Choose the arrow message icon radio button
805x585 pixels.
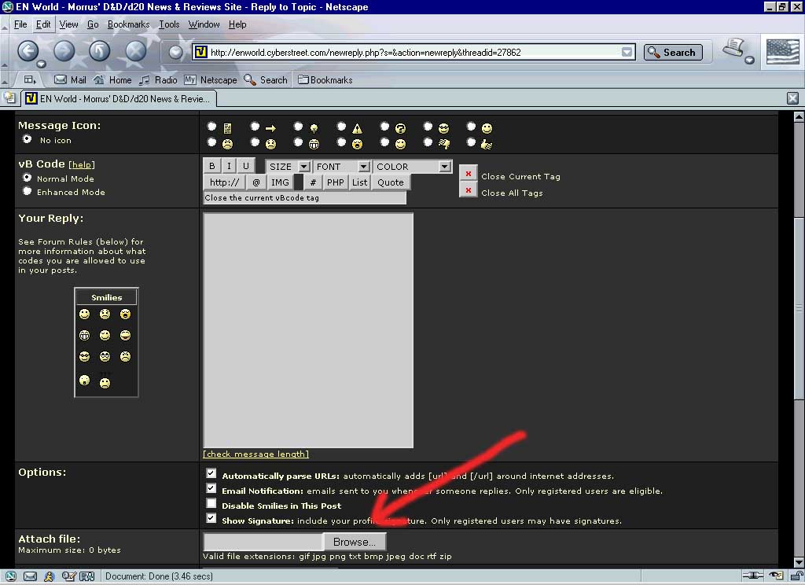[255, 127]
